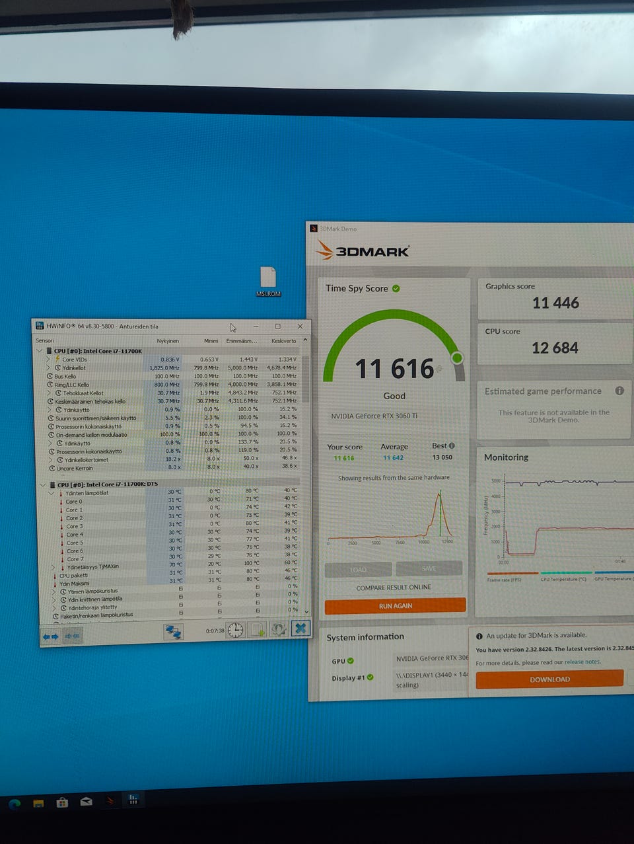
Task: Expand the Ytimen lämpökuristus row
Action: point(54,592)
